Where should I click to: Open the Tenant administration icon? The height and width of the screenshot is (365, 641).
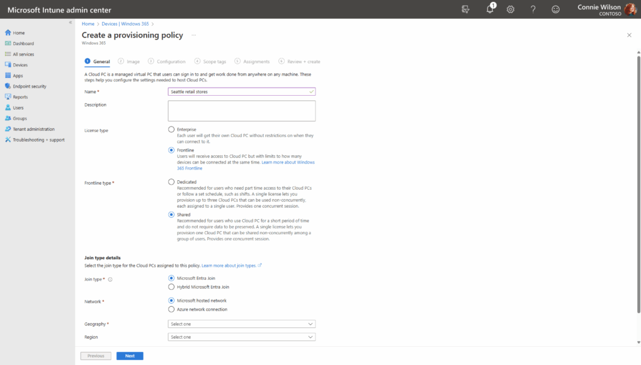click(8, 129)
